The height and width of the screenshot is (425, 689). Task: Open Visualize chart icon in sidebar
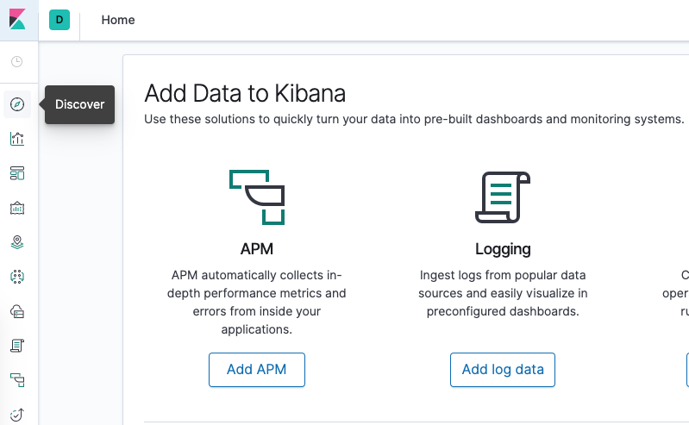click(17, 139)
